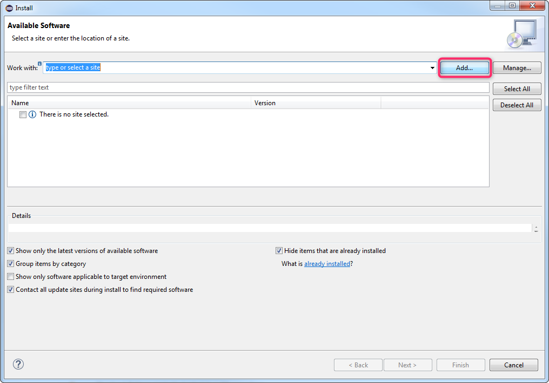
Task: Click the 'Available Software' heading
Action: click(38, 25)
